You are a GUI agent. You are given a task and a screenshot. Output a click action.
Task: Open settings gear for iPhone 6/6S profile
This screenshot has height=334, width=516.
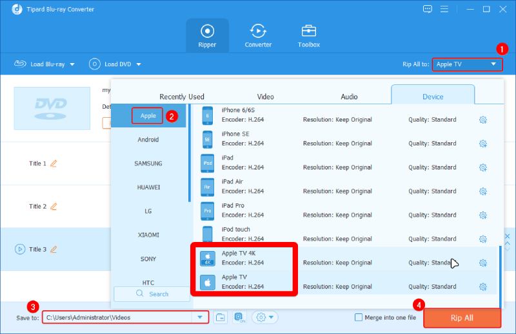pos(482,120)
